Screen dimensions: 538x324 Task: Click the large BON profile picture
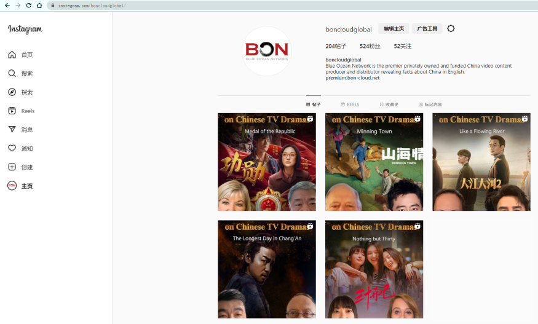pos(267,51)
